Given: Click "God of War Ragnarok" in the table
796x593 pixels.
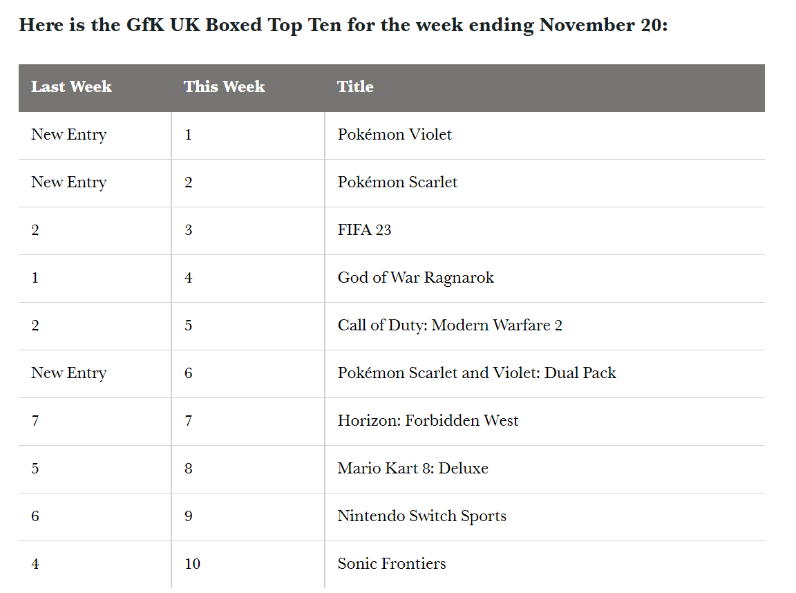Looking at the screenshot, I should (416, 278).
